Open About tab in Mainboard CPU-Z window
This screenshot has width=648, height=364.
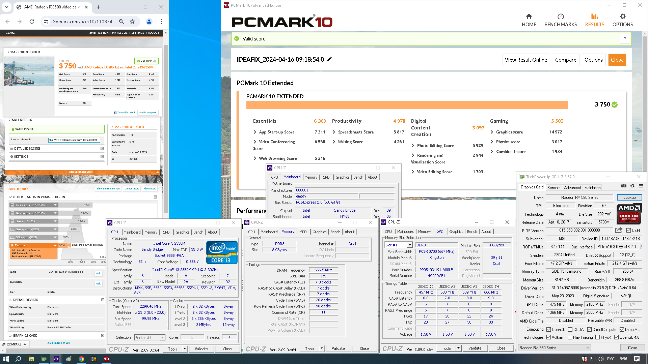pos(373,177)
